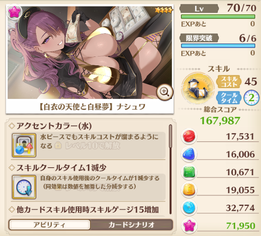
Task: Click the スキルコスト label button
Action: [229, 82]
